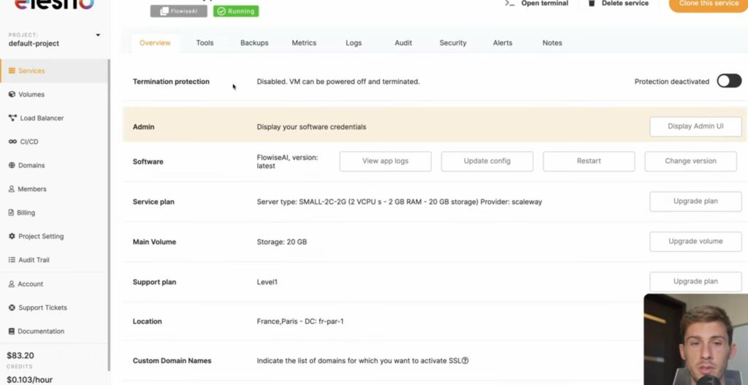The height and width of the screenshot is (385, 748).
Task: Expand the default-project dropdown
Action: [98, 35]
